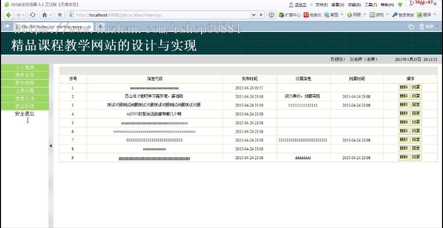Click publish time 2015-04-24 00:57
This screenshot has width=443, height=228.
249,88
